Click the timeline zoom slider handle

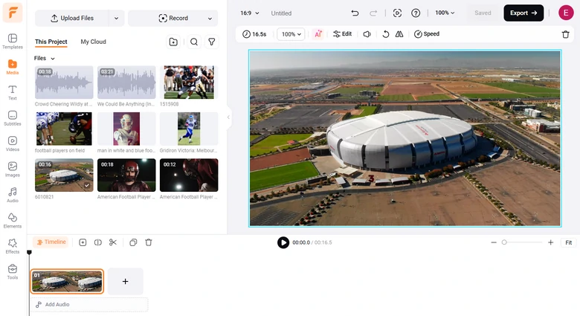[x=504, y=242]
